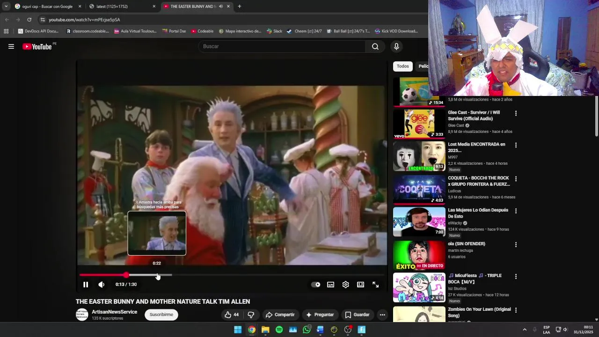Open Zombies On Your Lawn video

479,312
